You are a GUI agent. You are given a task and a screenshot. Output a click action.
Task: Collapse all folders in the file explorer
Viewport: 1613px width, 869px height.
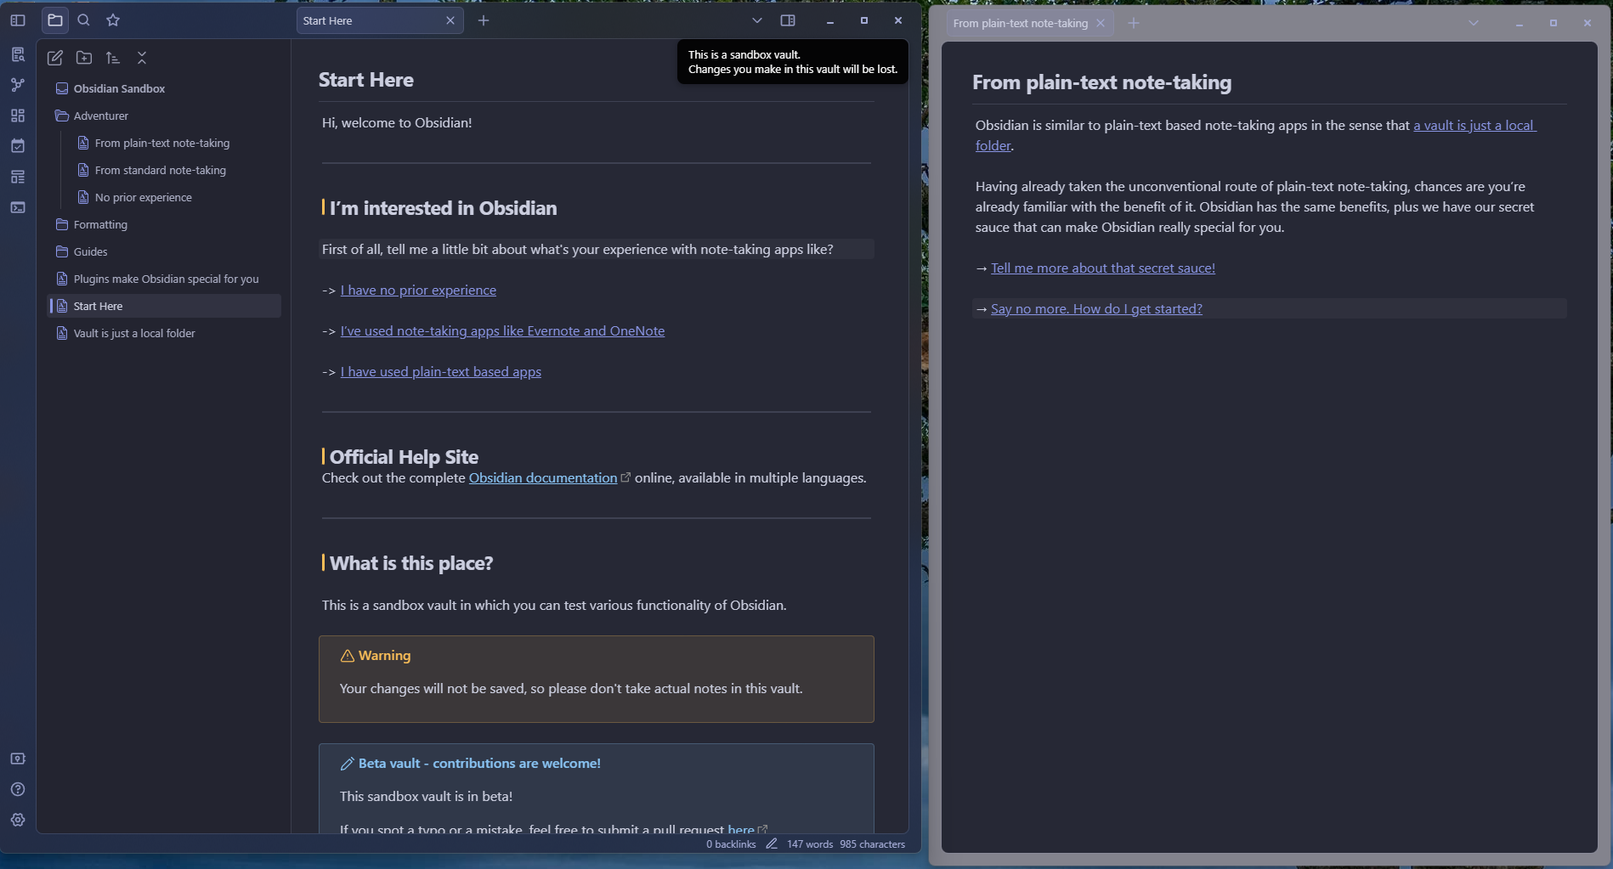click(x=142, y=58)
